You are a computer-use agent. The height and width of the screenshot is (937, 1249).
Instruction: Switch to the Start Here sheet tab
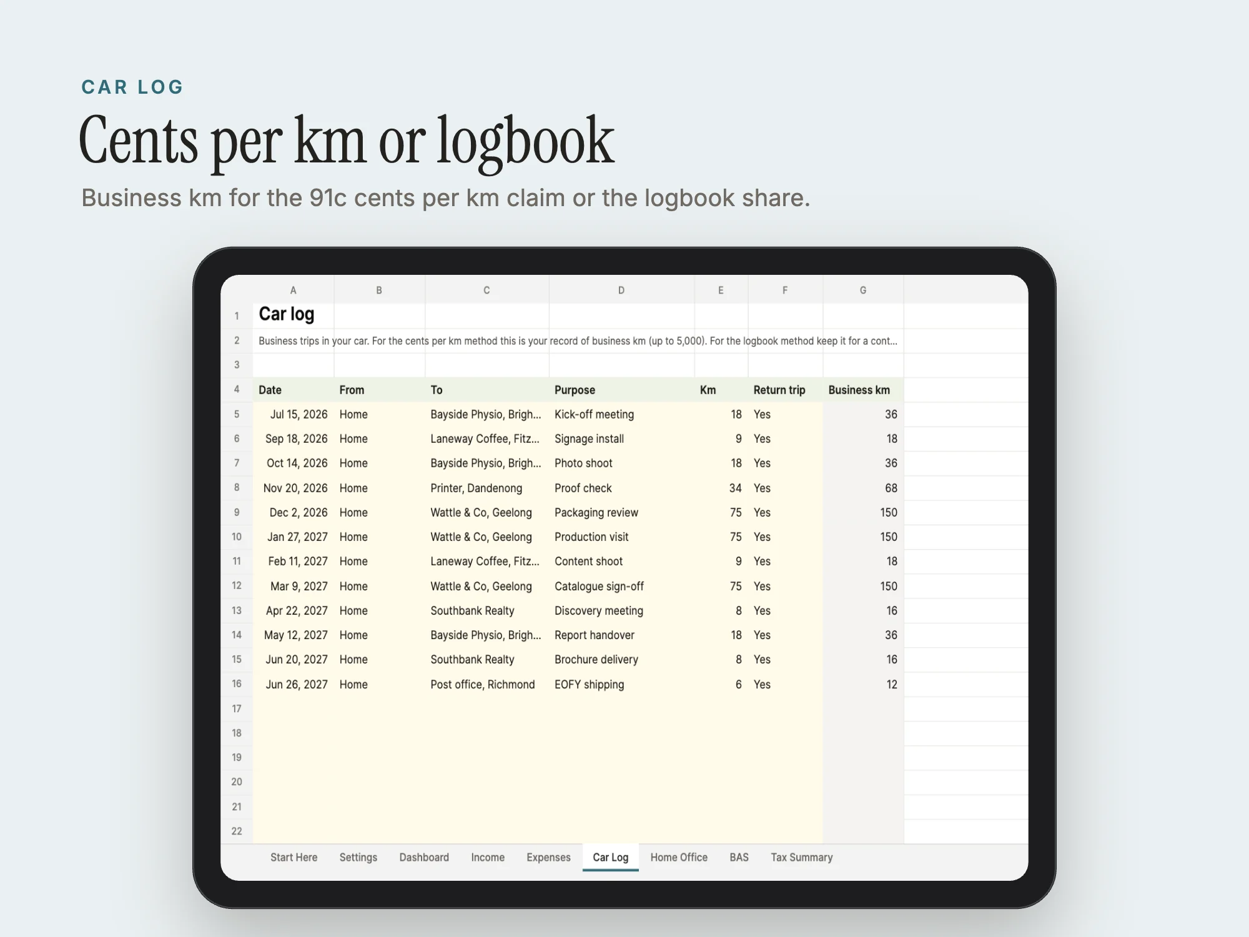(x=294, y=857)
